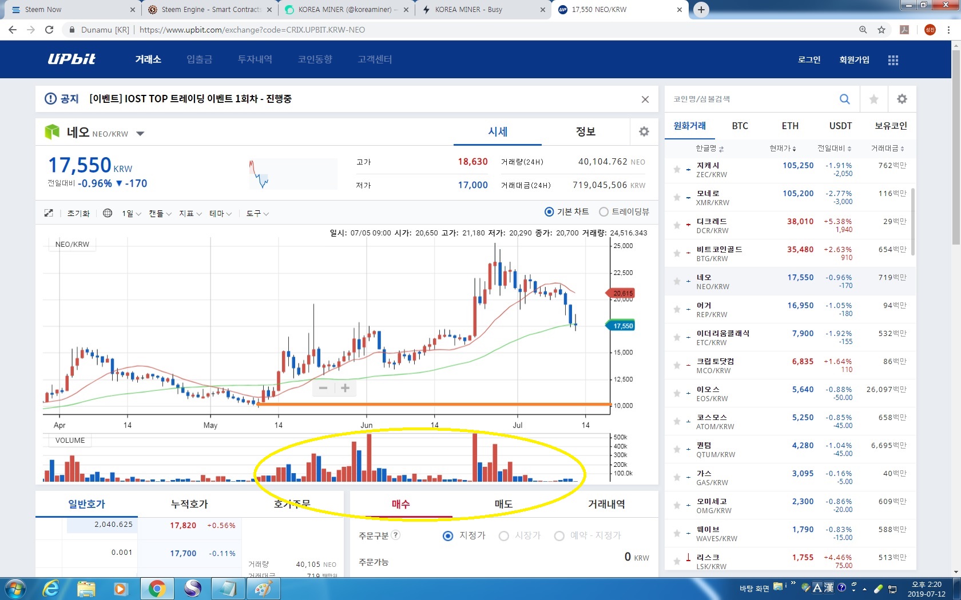This screenshot has height=600, width=961.
Task: Open Paint from the taskbar
Action: [263, 589]
